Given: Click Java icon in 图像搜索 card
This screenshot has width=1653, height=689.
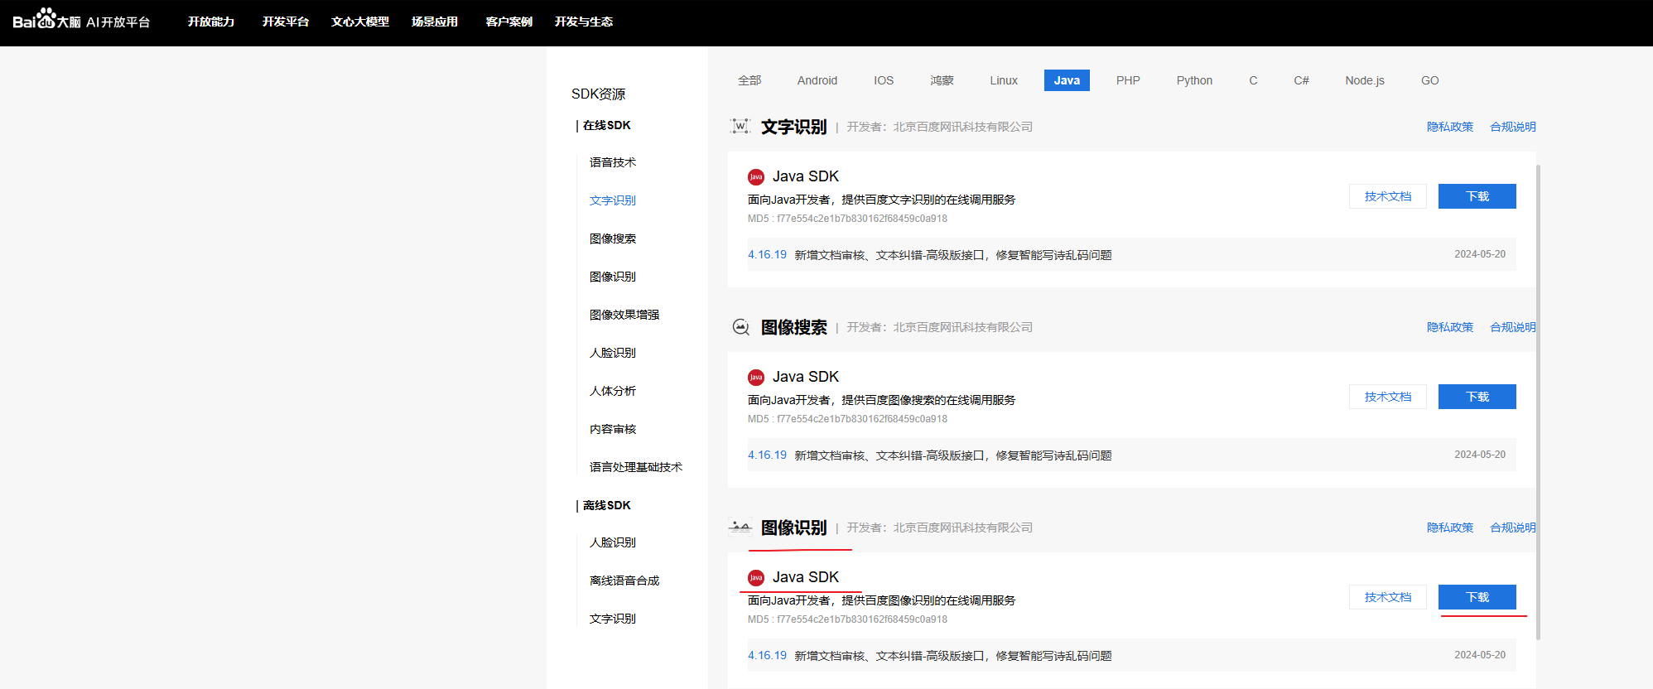Looking at the screenshot, I should (756, 378).
